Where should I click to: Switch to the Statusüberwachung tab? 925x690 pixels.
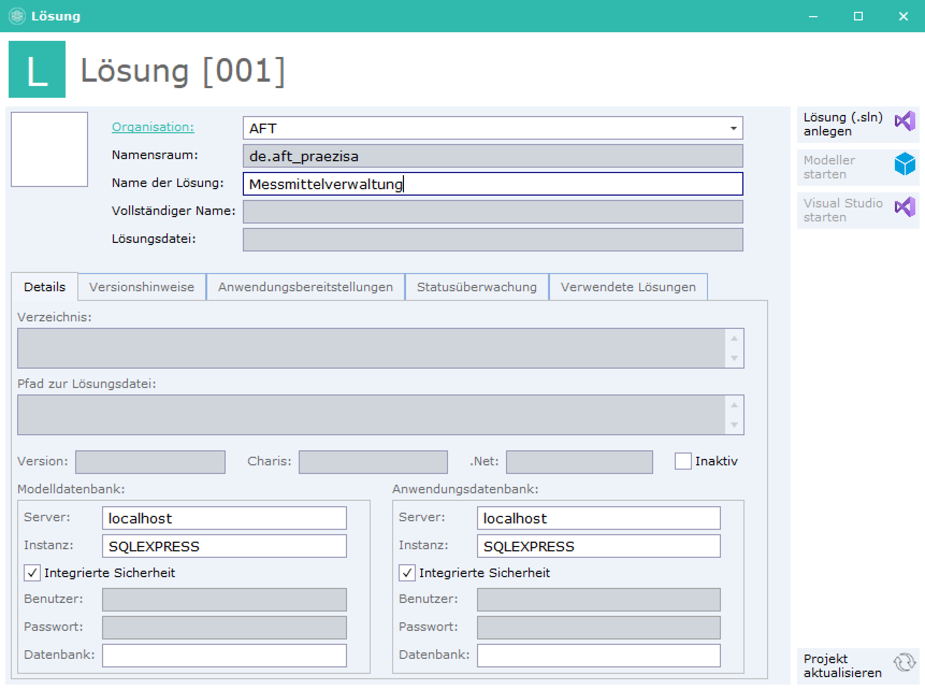[x=477, y=287]
